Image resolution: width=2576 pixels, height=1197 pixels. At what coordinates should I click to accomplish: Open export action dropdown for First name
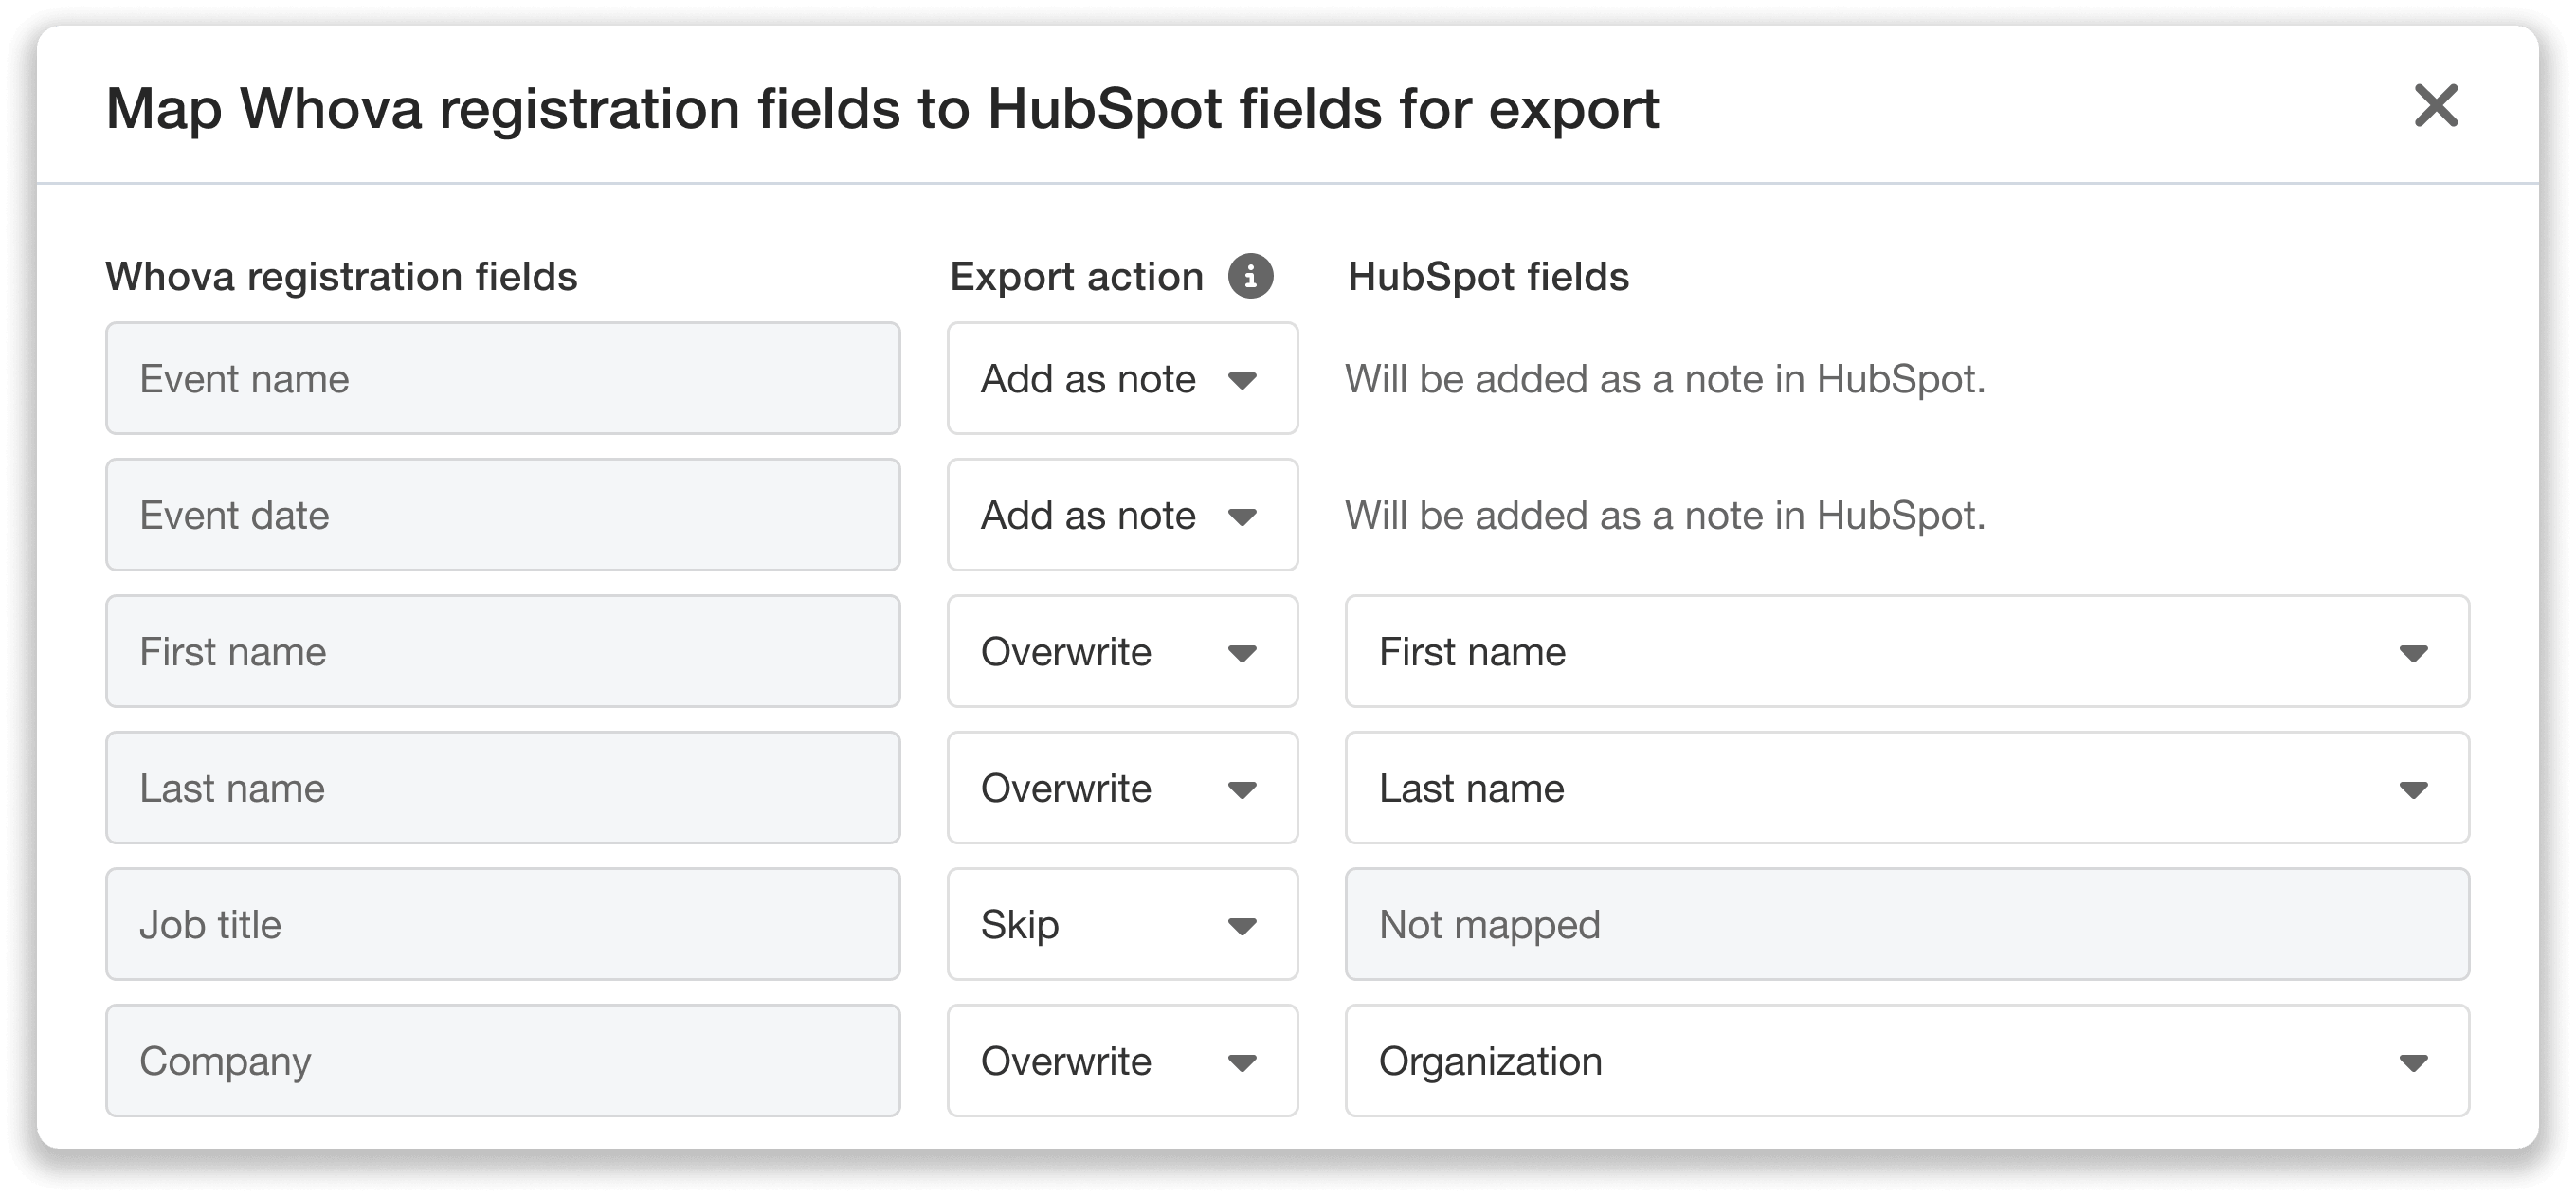(1122, 651)
